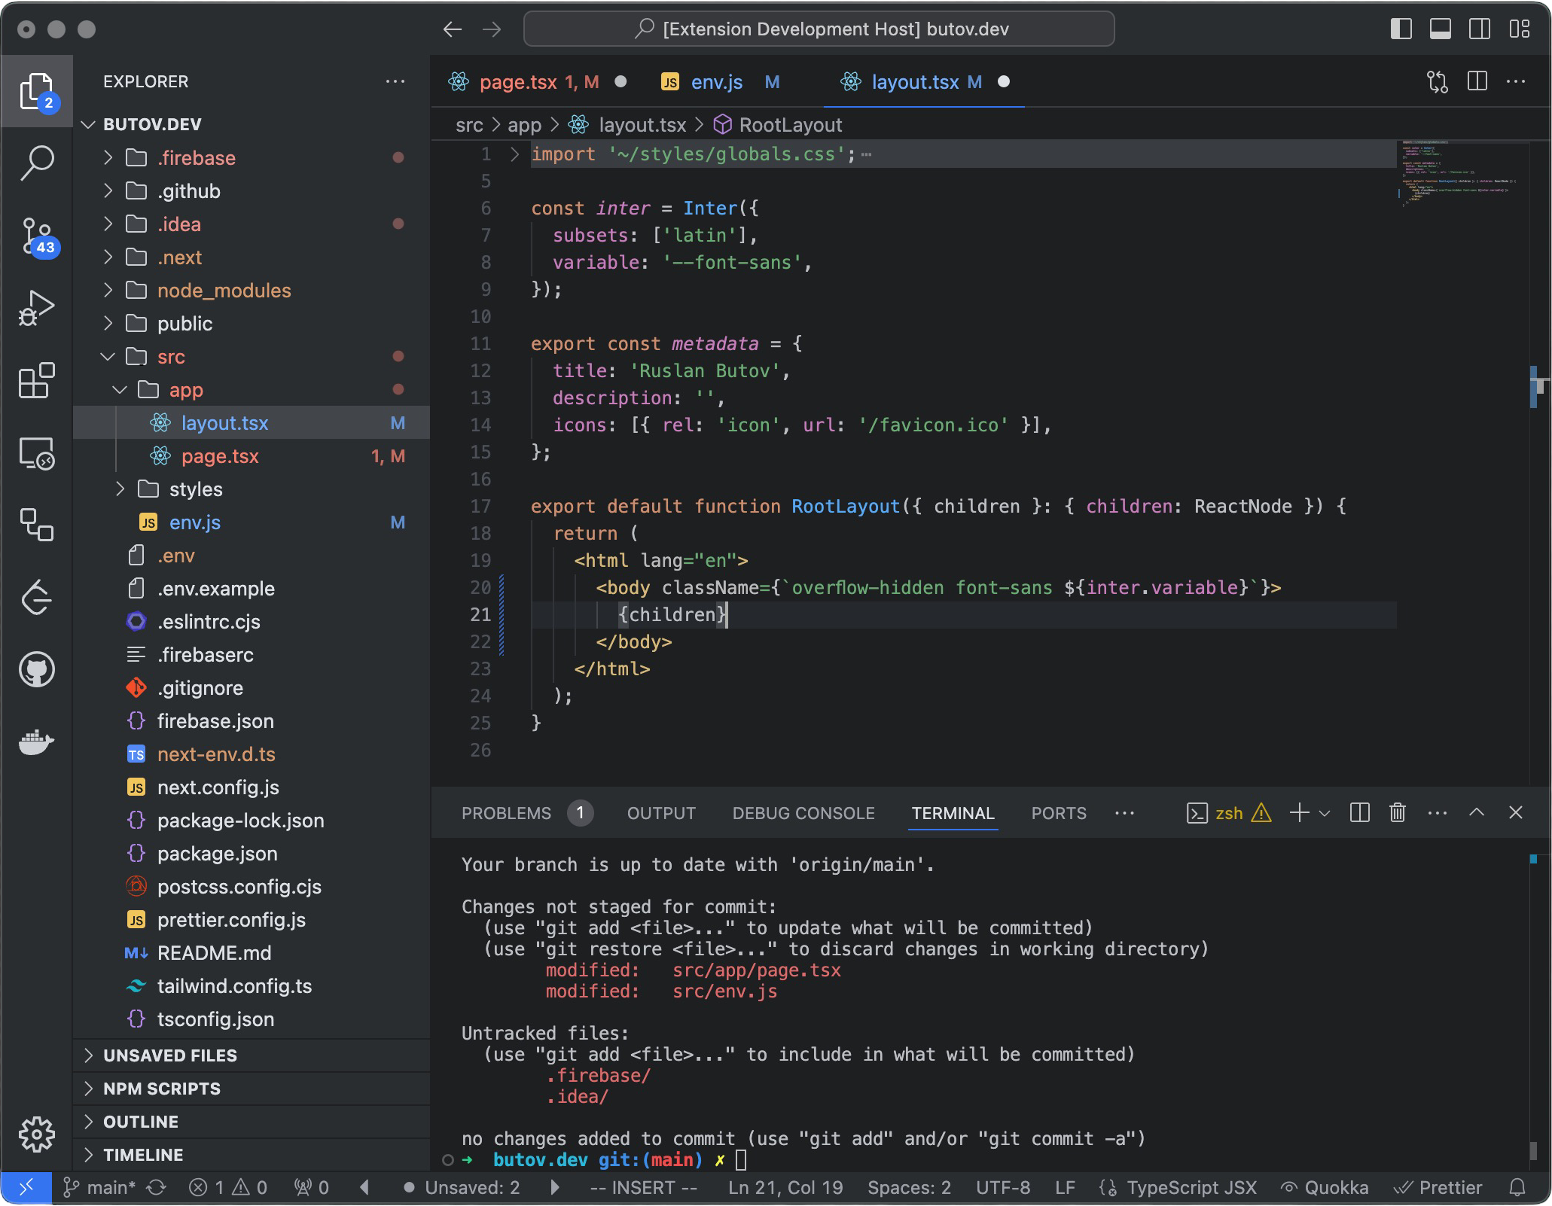Open Manage settings gear icon
Viewport: 1552px width, 1206px height.
click(37, 1134)
